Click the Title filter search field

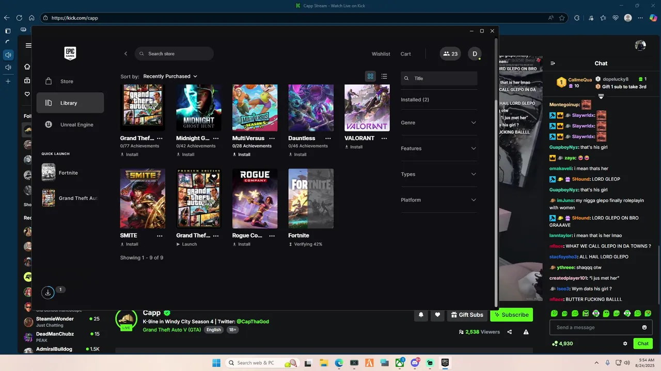pos(439,78)
